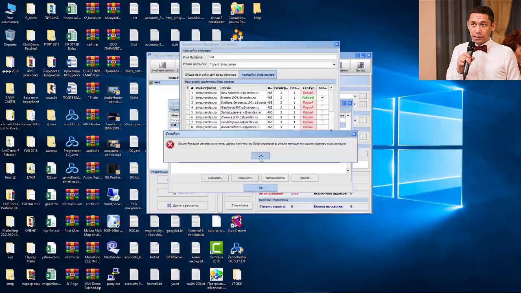
Task: Click the Smtp relay table's scroll-down arrow
Action: point(331,129)
